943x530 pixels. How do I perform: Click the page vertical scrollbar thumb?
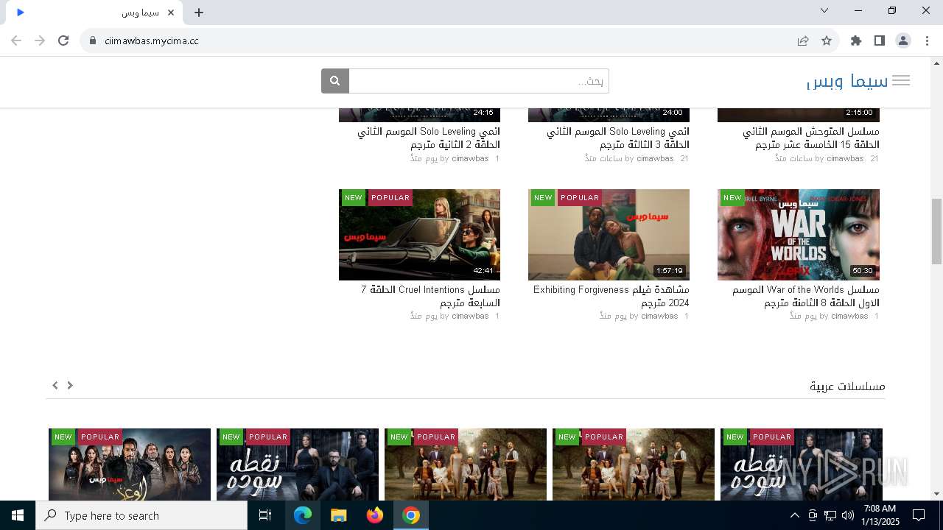[936, 231]
